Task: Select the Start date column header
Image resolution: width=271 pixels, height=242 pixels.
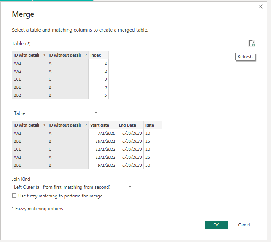Action: pos(103,125)
